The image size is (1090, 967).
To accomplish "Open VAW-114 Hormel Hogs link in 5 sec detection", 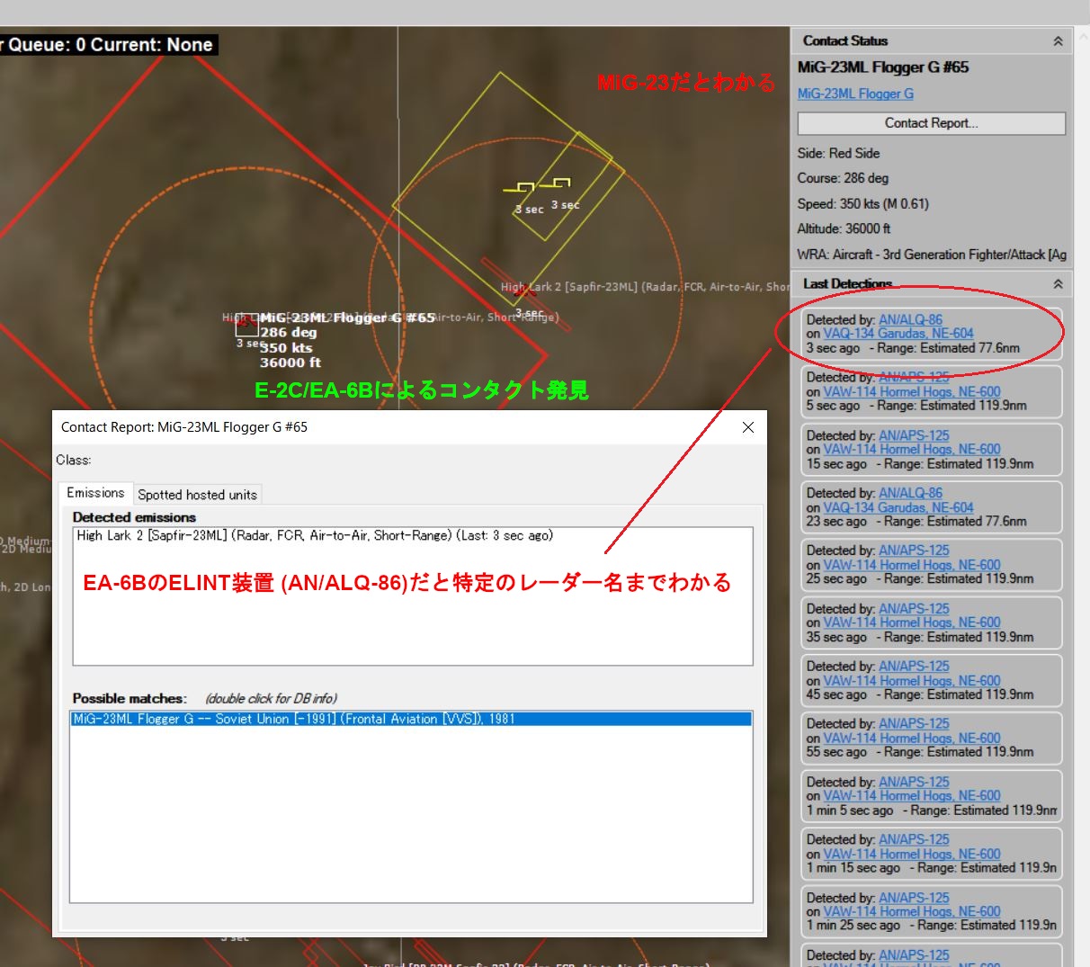I will 911,392.
